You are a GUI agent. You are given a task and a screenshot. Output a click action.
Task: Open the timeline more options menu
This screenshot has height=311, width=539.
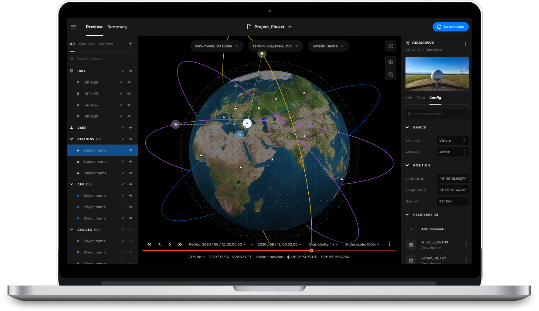point(389,244)
